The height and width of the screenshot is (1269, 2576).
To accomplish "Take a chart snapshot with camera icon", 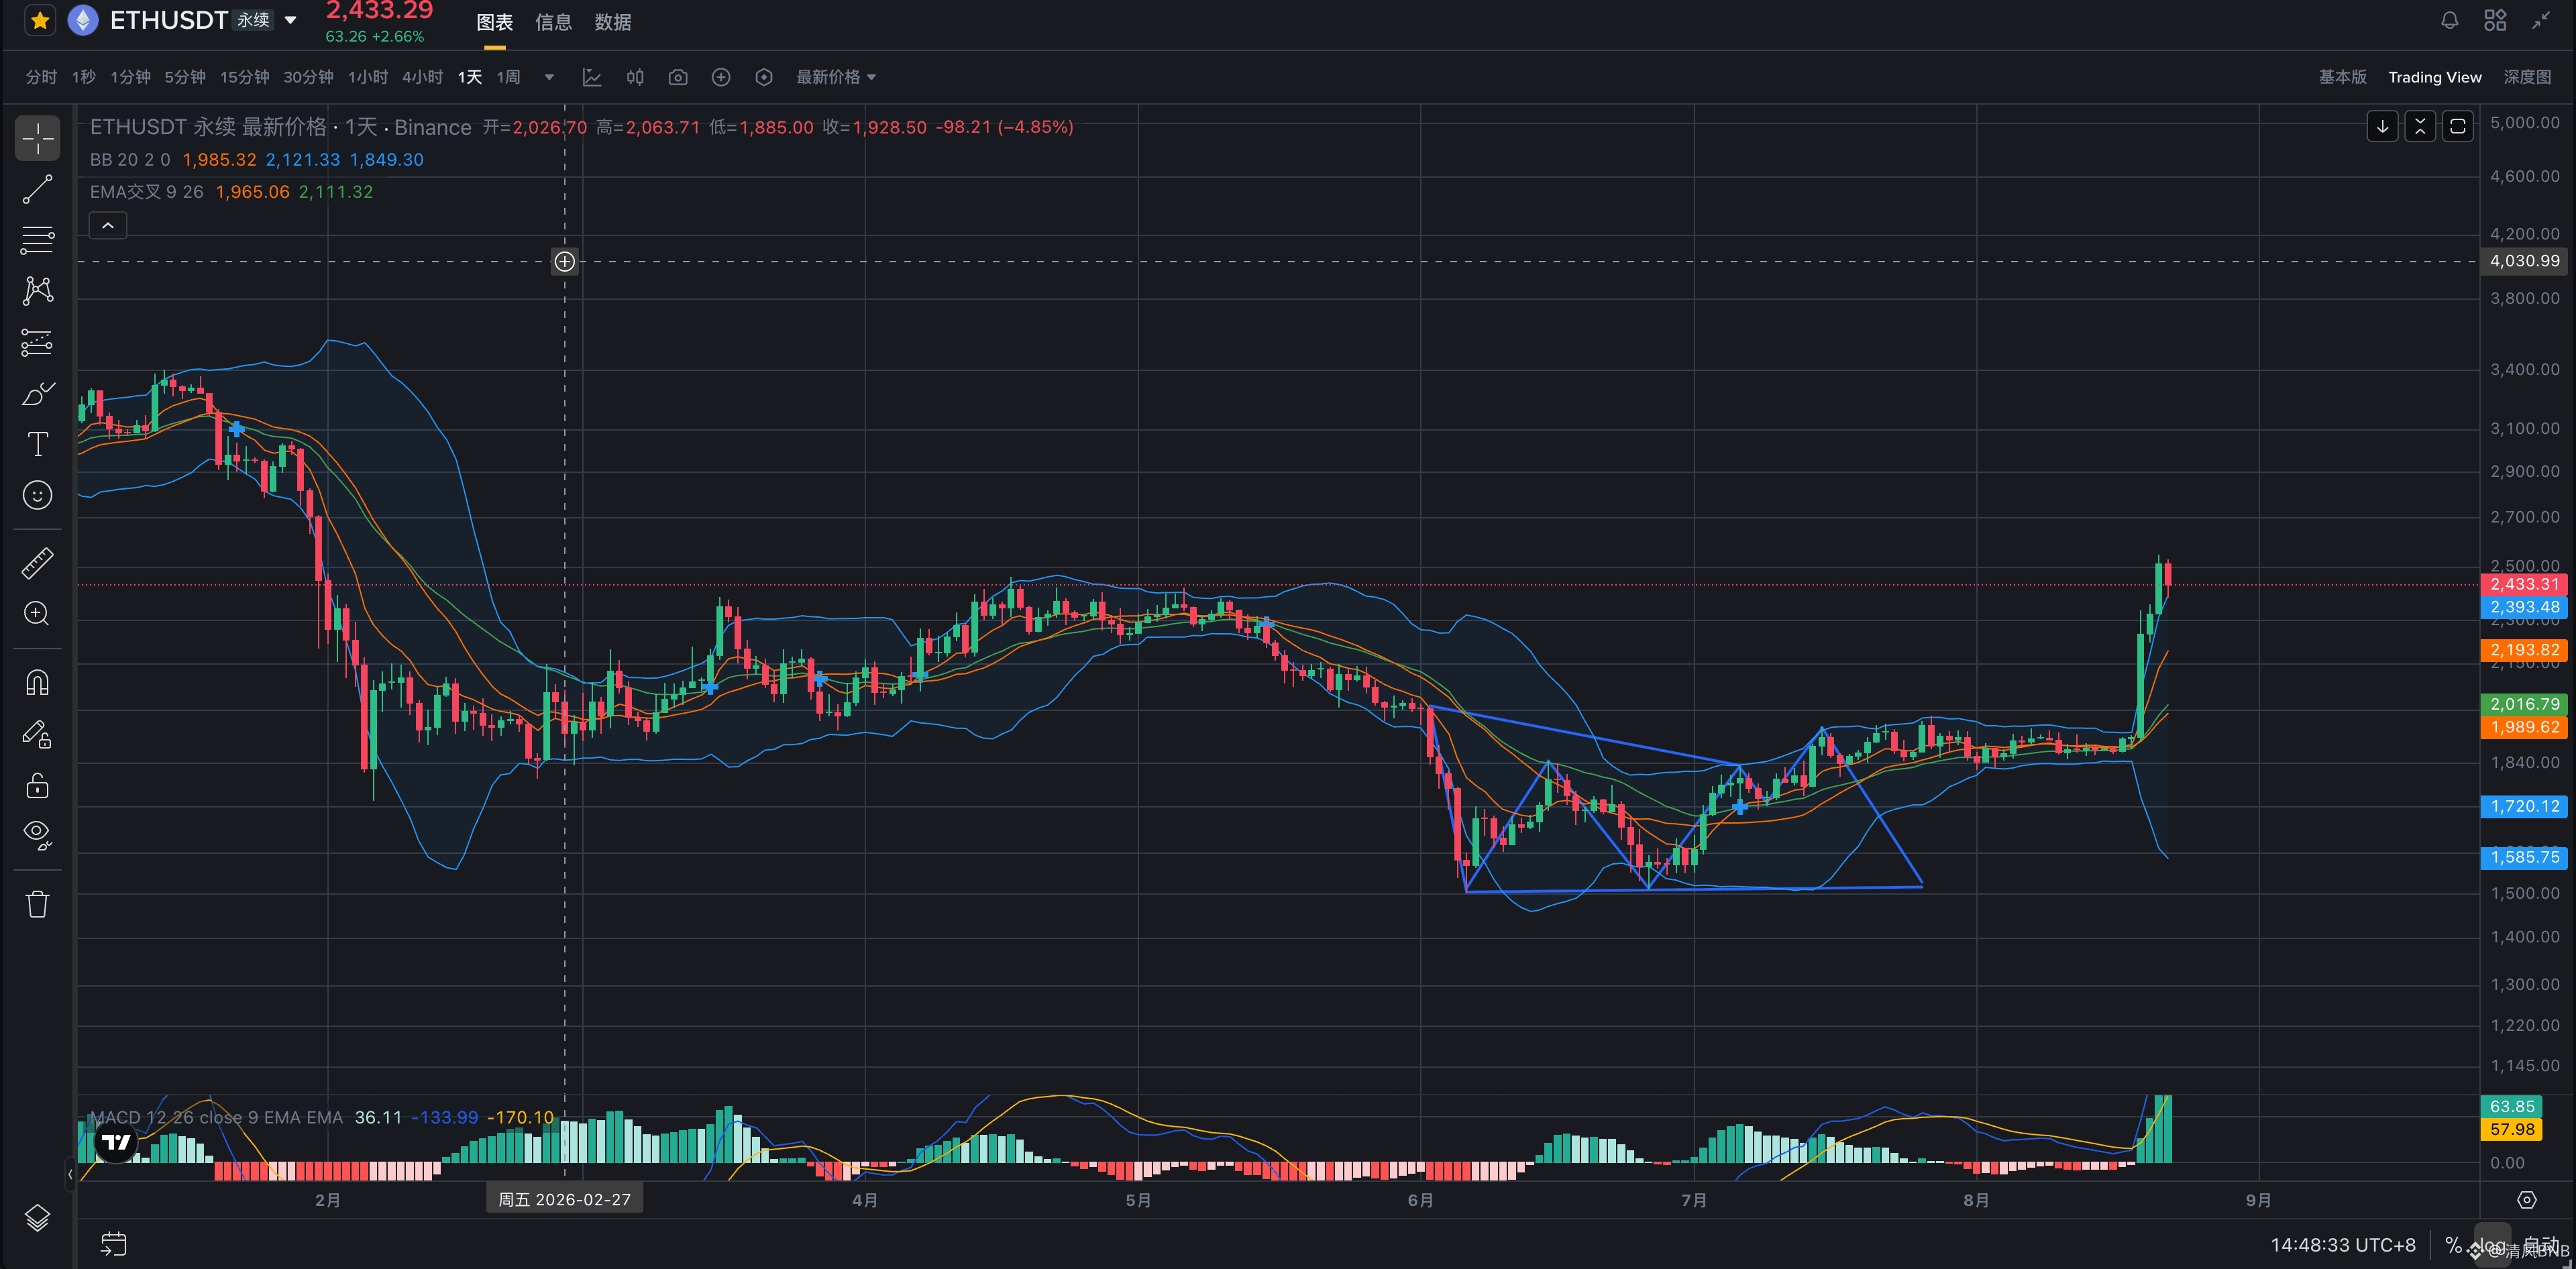I will pyautogui.click(x=678, y=77).
